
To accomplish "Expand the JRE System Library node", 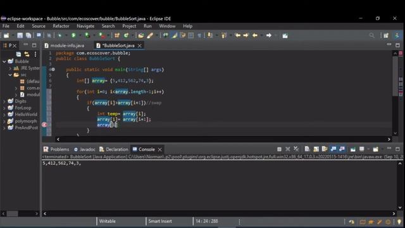I will point(10,68).
